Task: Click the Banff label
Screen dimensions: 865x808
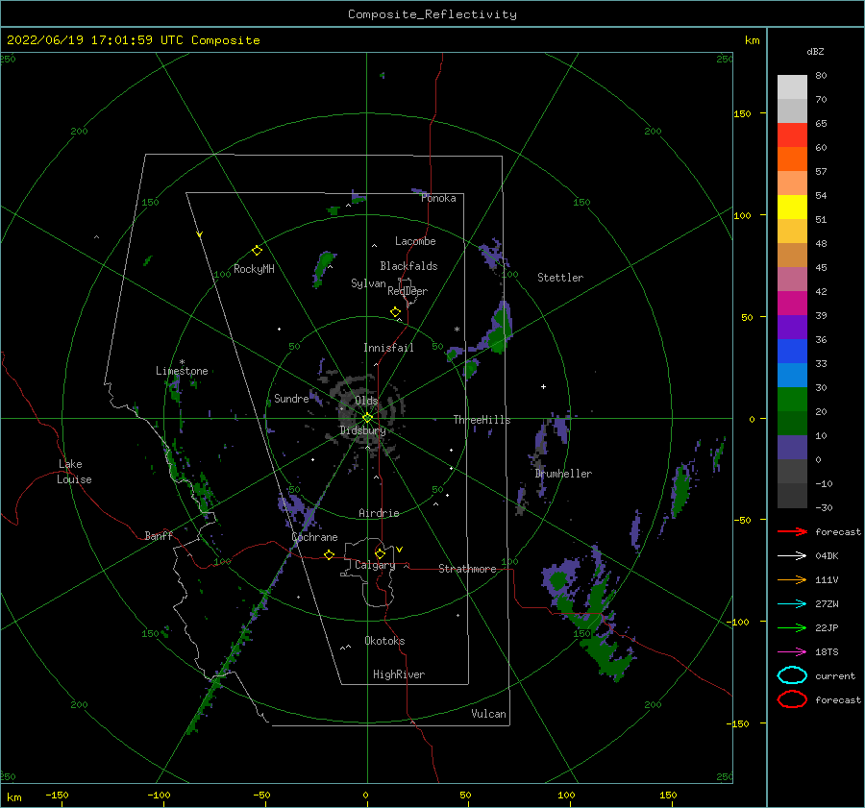Action: click(159, 535)
